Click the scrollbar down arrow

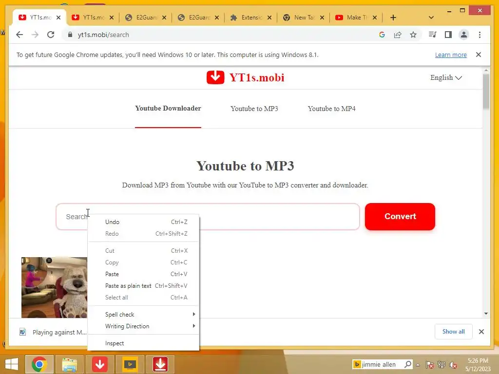point(486,314)
